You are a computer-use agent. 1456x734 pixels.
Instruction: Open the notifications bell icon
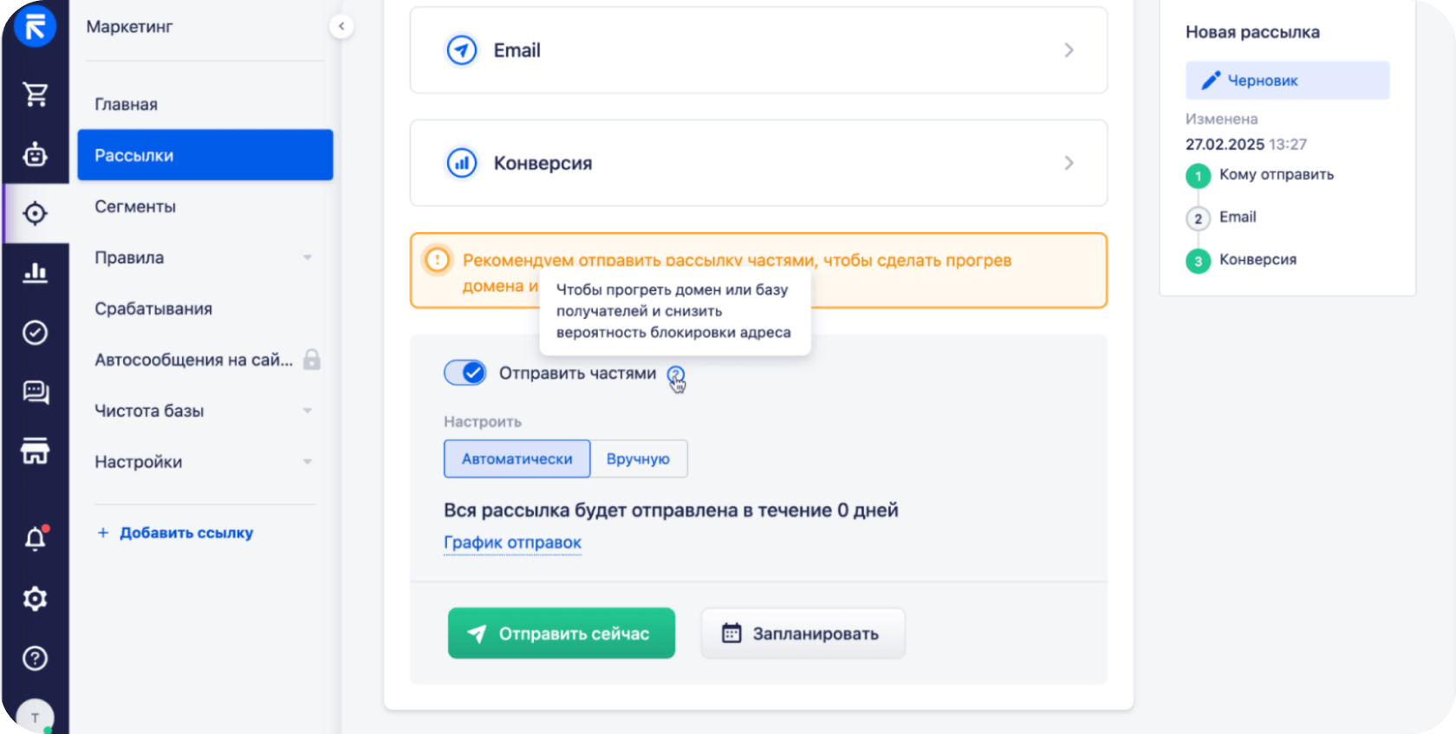click(35, 539)
